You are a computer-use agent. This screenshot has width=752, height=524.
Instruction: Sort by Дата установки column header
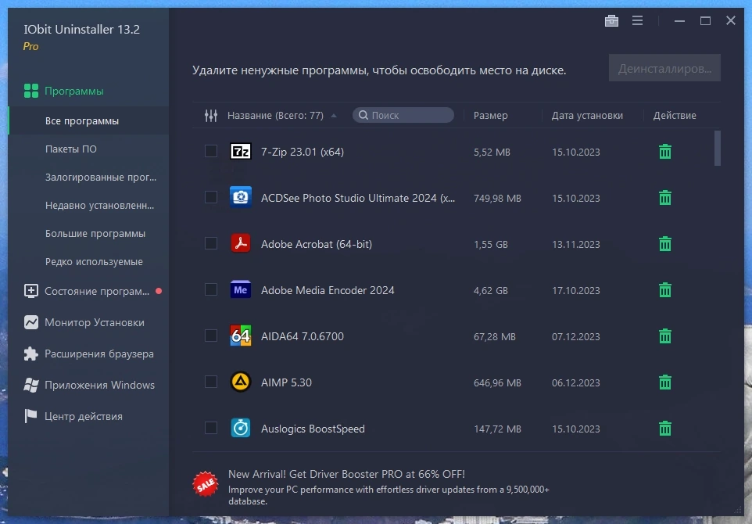point(587,116)
